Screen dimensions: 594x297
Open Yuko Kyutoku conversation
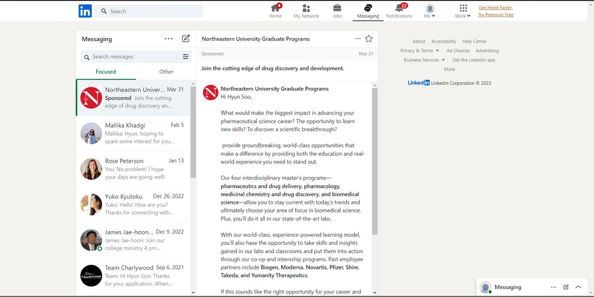[x=133, y=204]
